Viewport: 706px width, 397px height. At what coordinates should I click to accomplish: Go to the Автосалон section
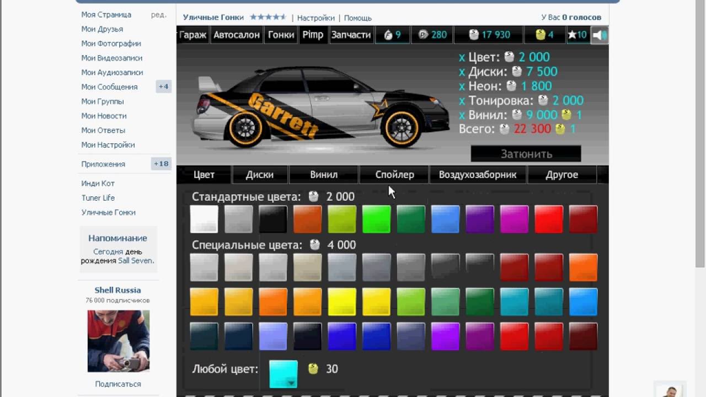[x=236, y=35]
